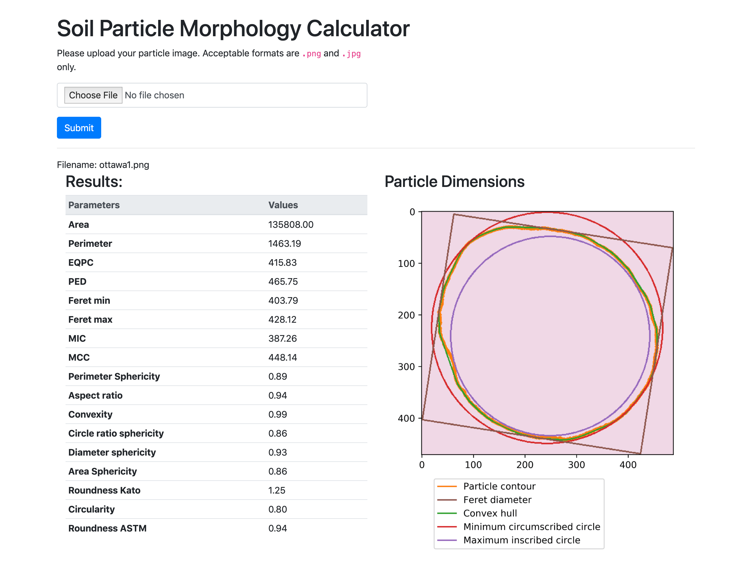Select the Perimeter Sphericity value 0.89
The width and height of the screenshot is (752, 562).
pos(277,376)
